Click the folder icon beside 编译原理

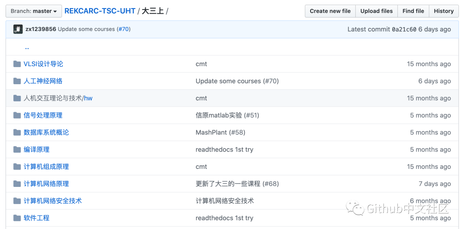click(17, 150)
